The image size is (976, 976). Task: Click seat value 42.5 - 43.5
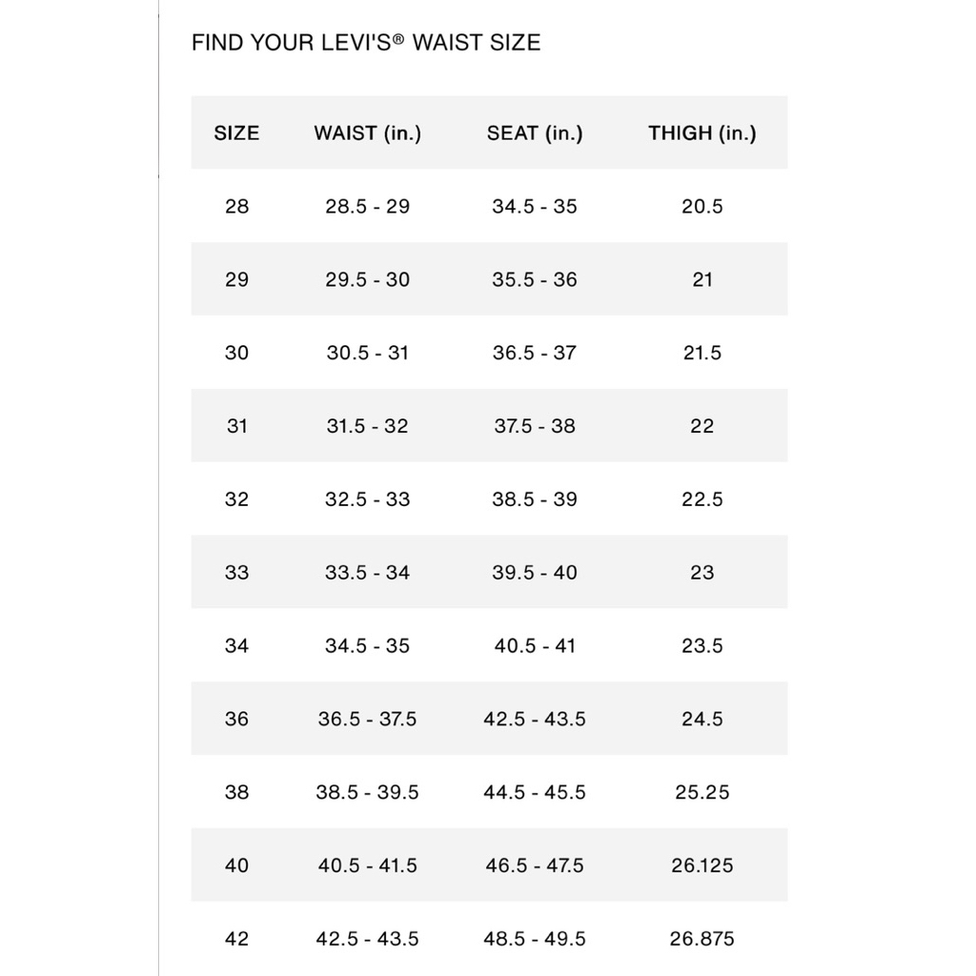(535, 719)
